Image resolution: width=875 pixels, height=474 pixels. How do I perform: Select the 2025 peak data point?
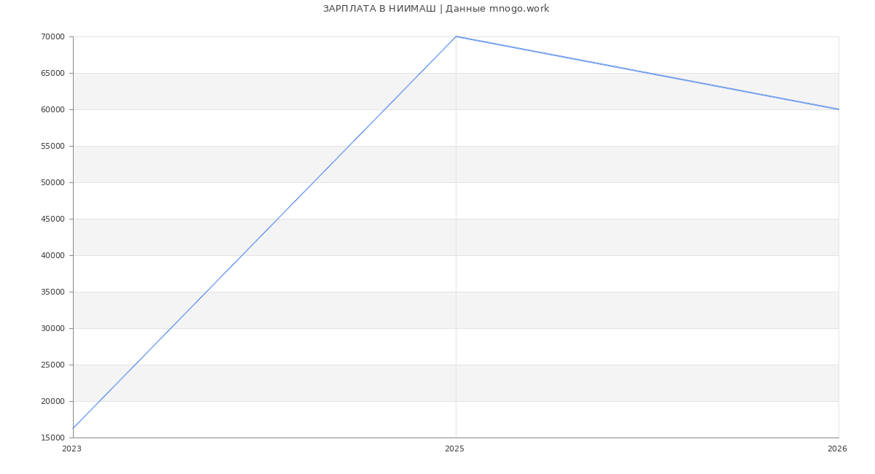click(x=456, y=36)
